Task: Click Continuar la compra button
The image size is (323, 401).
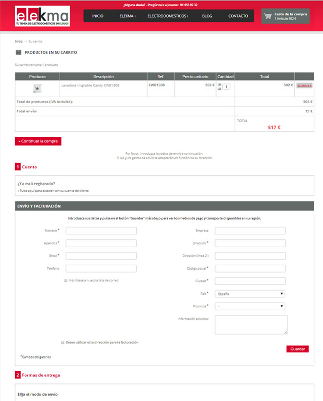Action: (x=38, y=141)
